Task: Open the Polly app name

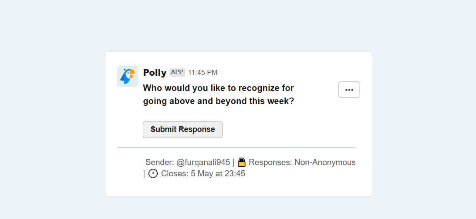Action: click(155, 73)
